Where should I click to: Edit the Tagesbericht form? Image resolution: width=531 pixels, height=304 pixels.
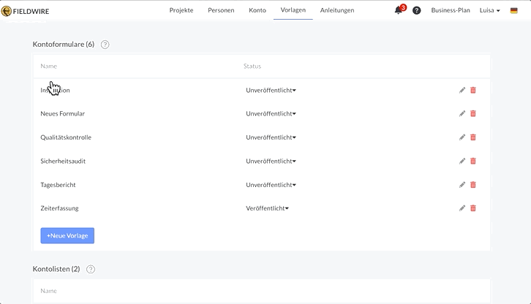pos(462,185)
